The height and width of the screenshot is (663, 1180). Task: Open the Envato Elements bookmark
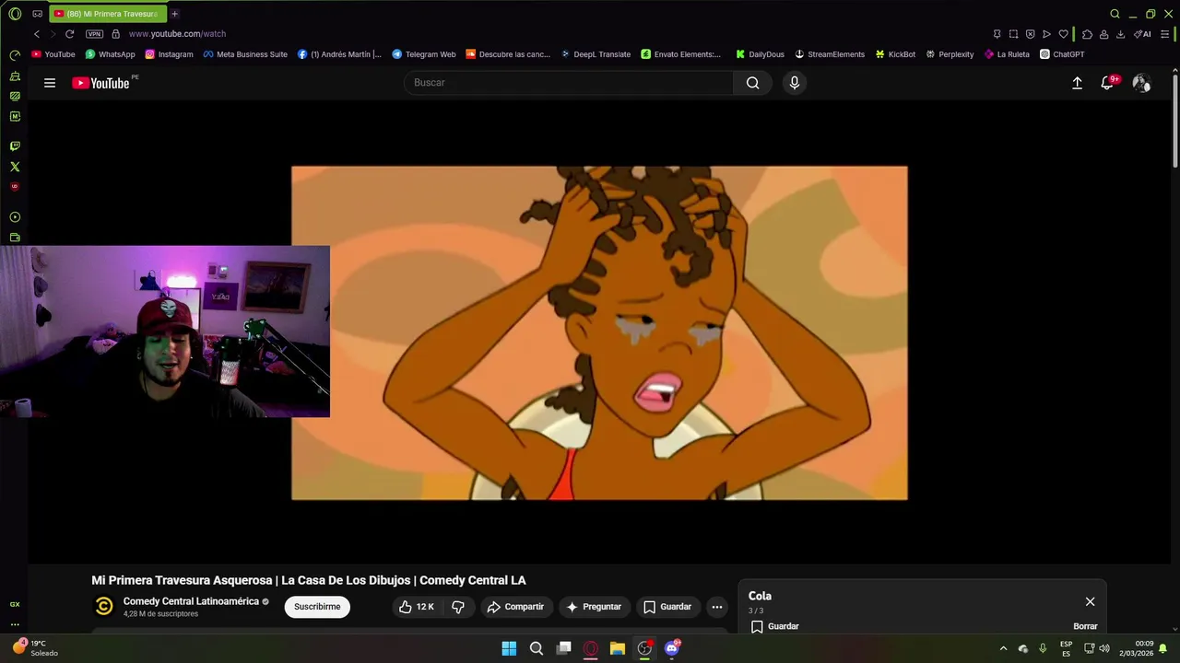pos(681,54)
